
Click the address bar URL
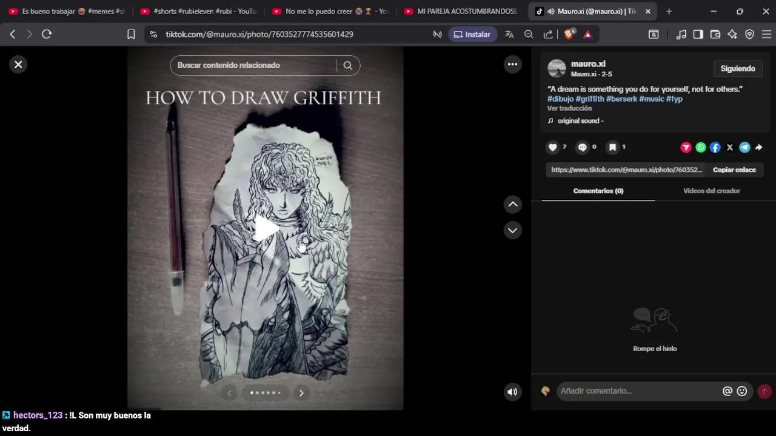click(259, 35)
